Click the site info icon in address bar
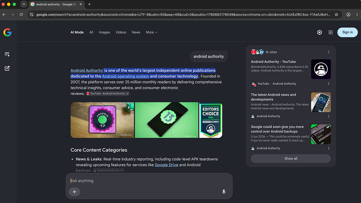Screen dimensions: 361x203 (x=32, y=14)
